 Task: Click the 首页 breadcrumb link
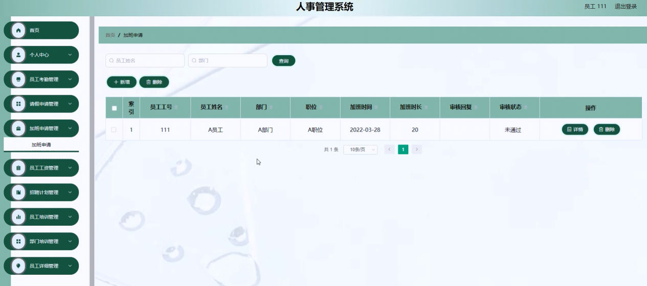point(110,35)
